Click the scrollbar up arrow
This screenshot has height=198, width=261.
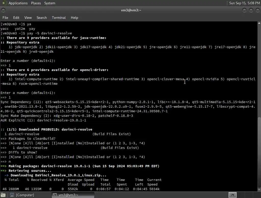click(259, 23)
